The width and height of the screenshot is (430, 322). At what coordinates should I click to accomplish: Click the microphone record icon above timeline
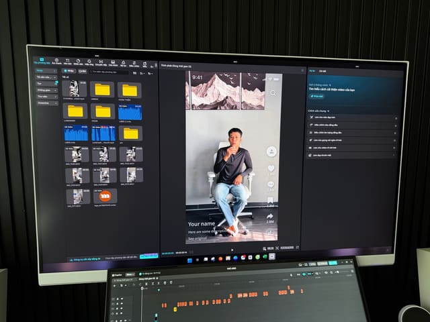pos(291,275)
